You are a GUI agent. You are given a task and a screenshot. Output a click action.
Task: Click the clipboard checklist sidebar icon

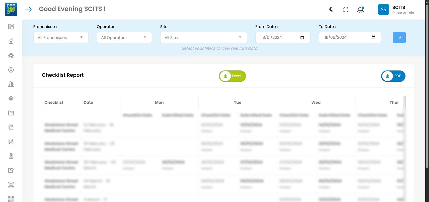pyautogui.click(x=11, y=156)
